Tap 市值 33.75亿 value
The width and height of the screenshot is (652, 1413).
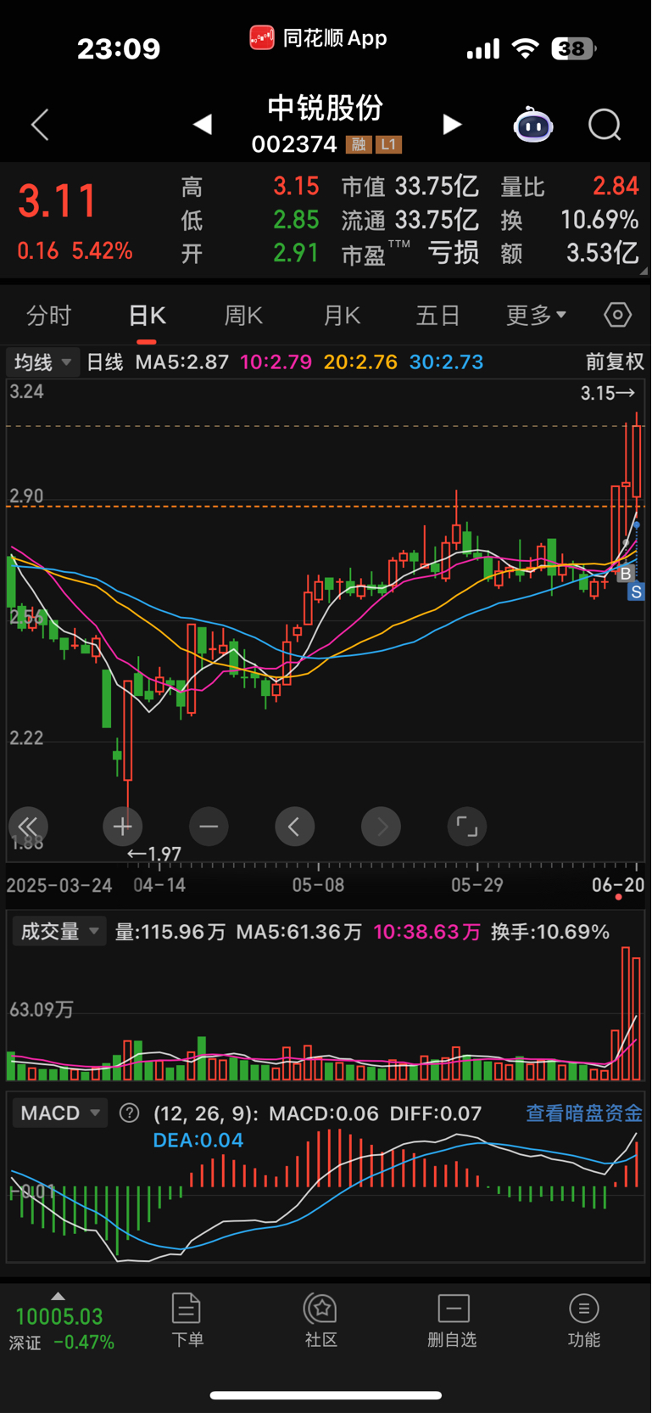pos(437,186)
